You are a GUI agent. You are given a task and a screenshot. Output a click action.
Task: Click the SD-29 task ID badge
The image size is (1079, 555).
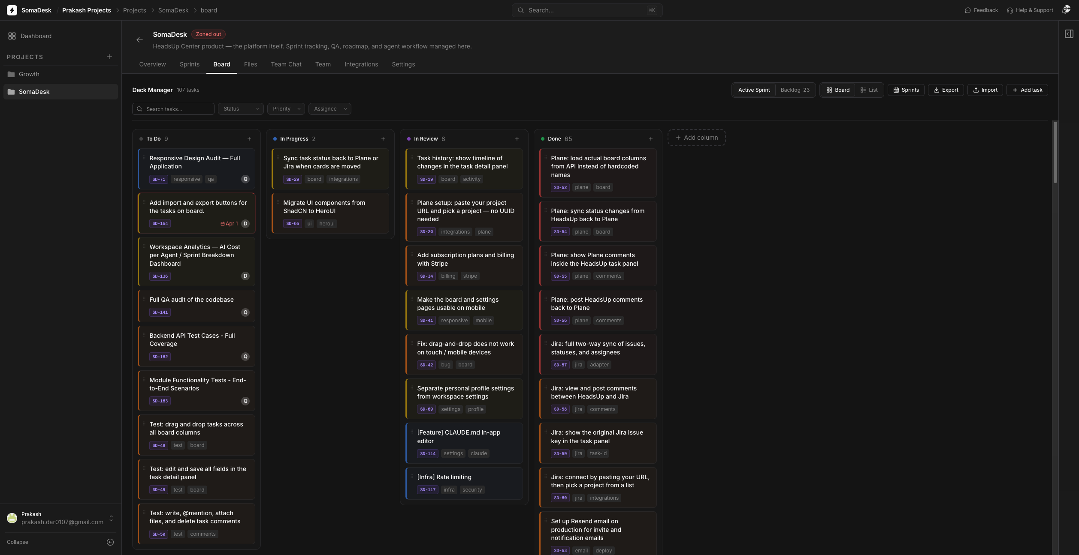tap(293, 179)
